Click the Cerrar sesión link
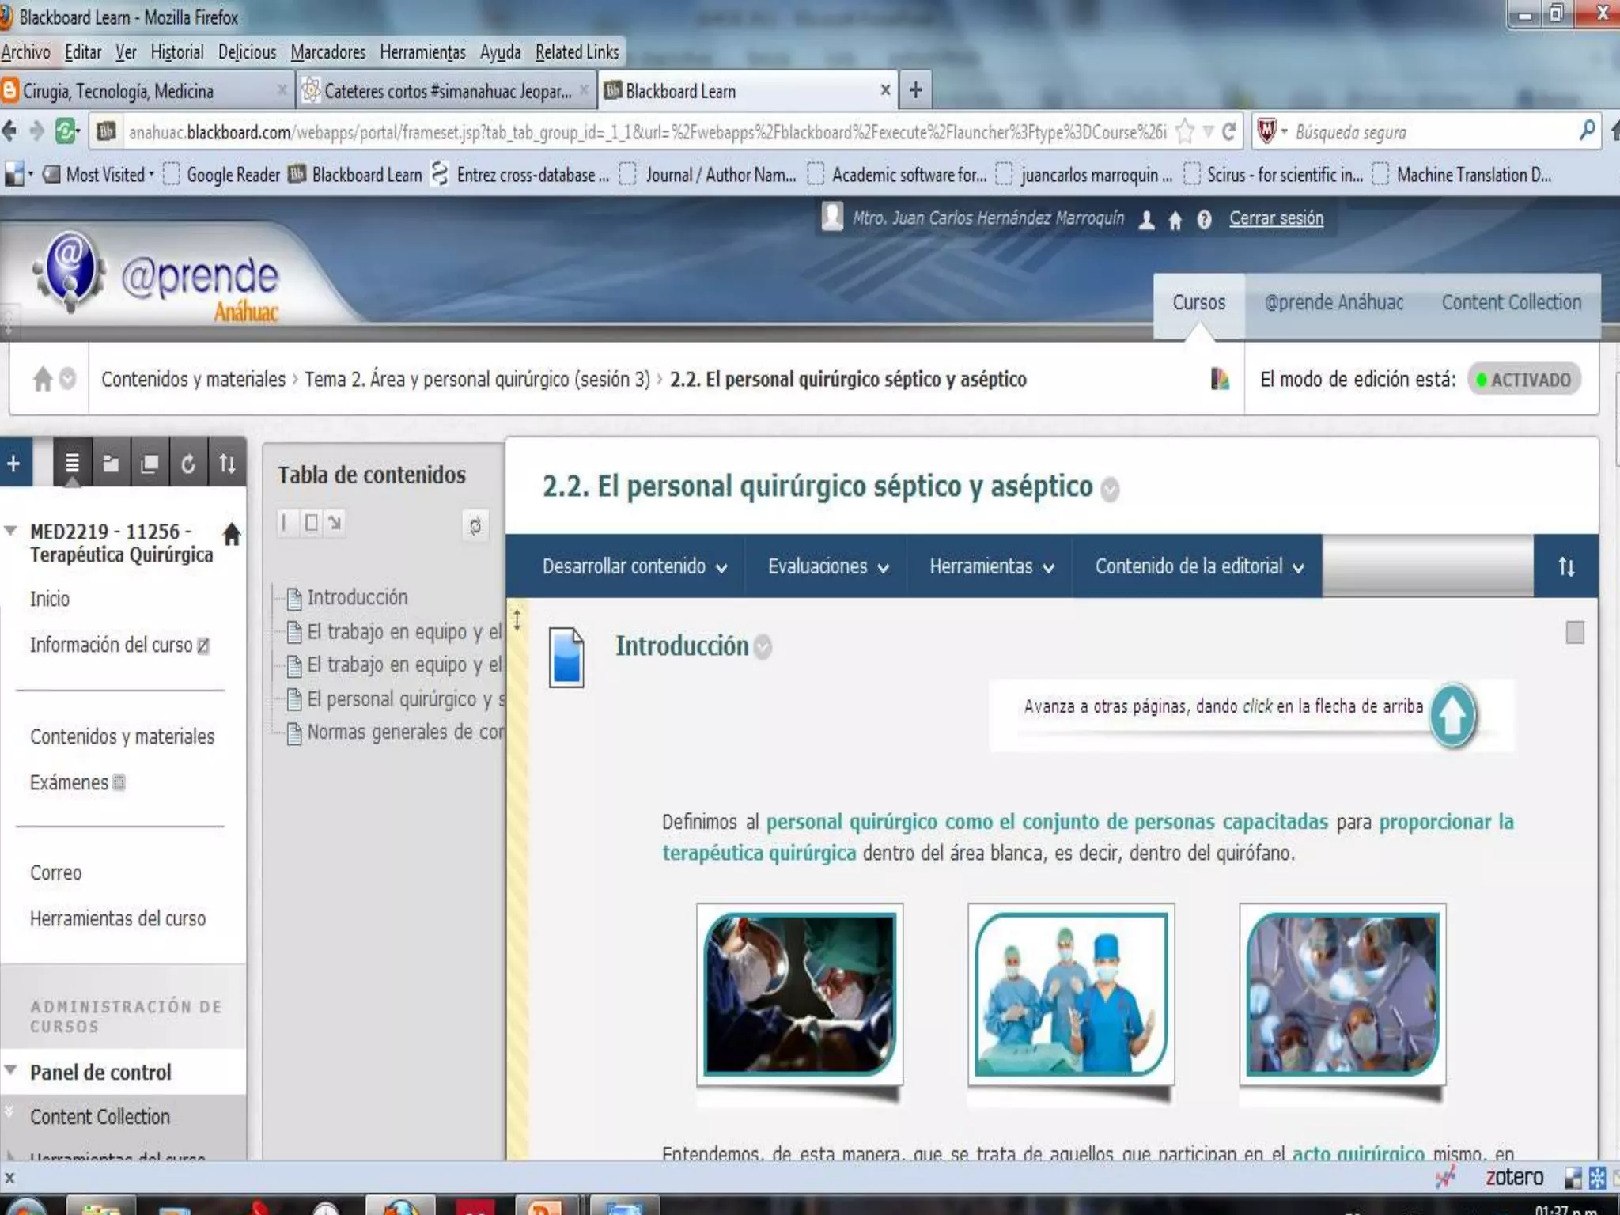This screenshot has width=1620, height=1215. click(1275, 219)
